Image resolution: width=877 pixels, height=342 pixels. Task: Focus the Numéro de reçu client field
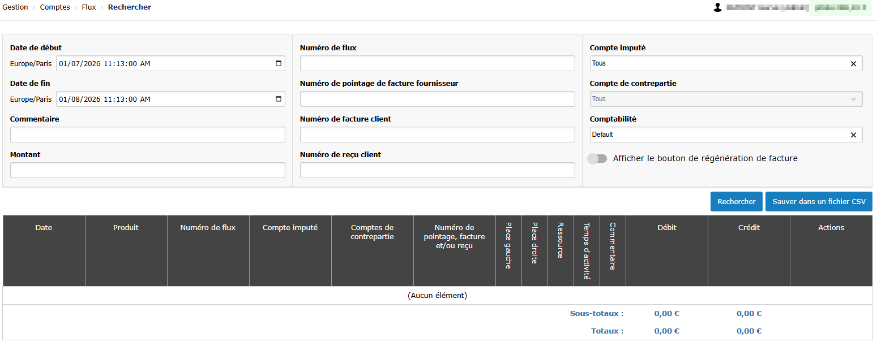pyautogui.click(x=437, y=170)
